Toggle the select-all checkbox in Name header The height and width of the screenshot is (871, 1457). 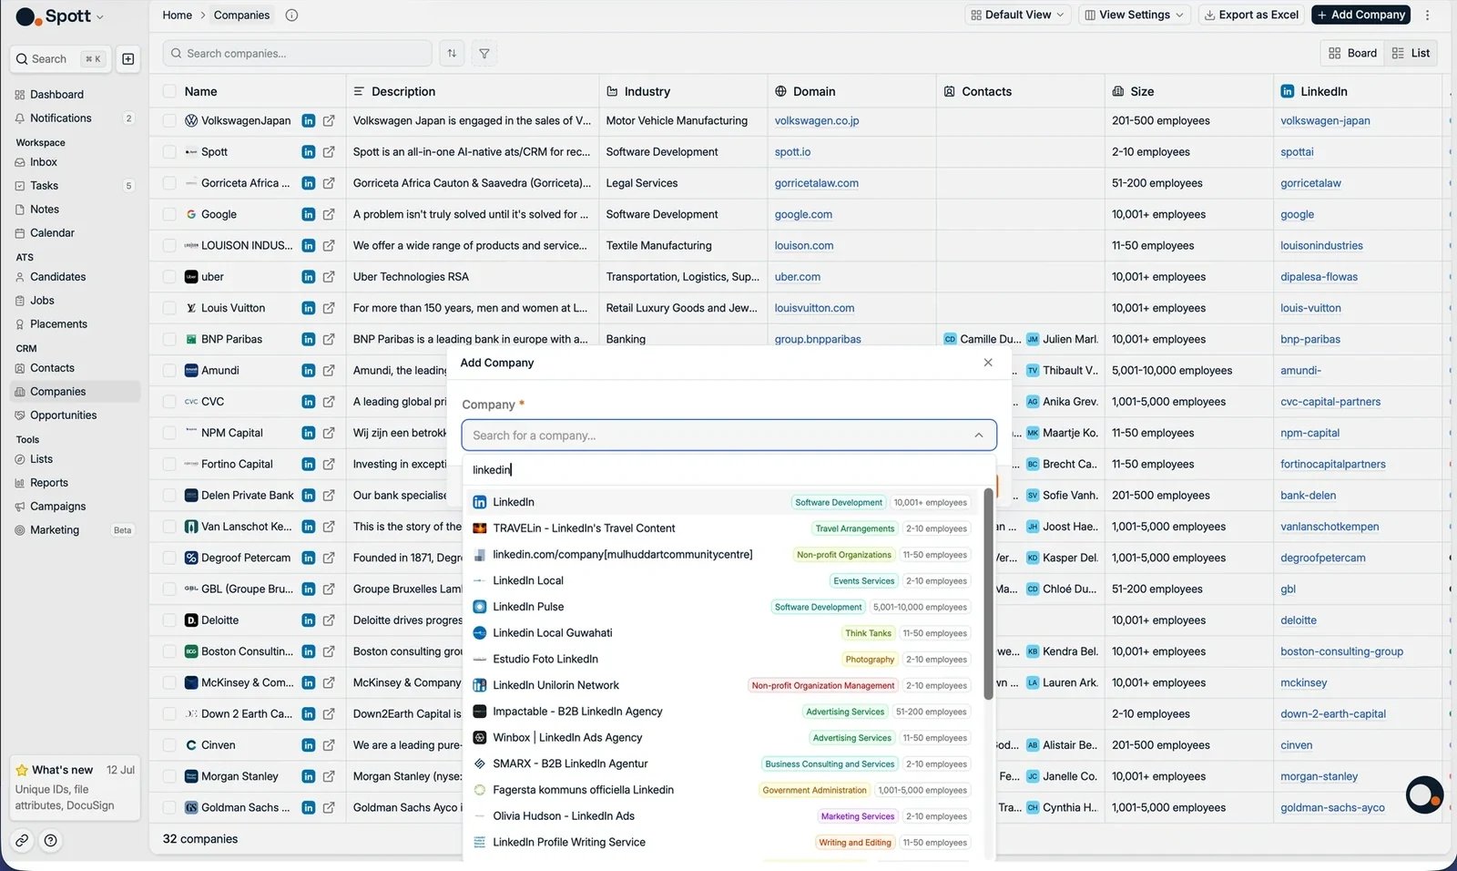tap(169, 91)
